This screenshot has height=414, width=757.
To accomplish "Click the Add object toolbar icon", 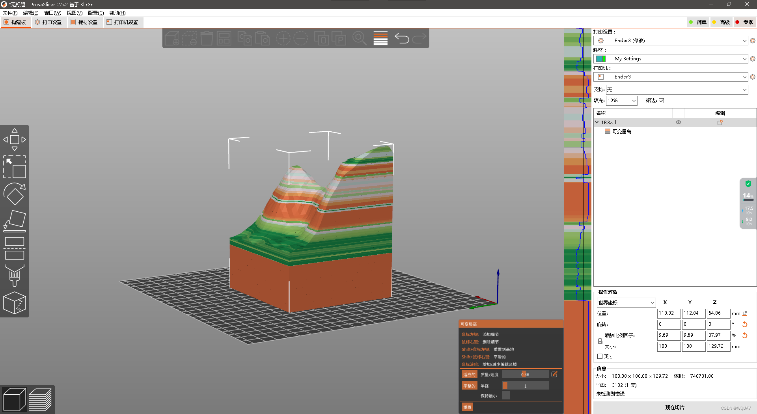I will pyautogui.click(x=172, y=38).
